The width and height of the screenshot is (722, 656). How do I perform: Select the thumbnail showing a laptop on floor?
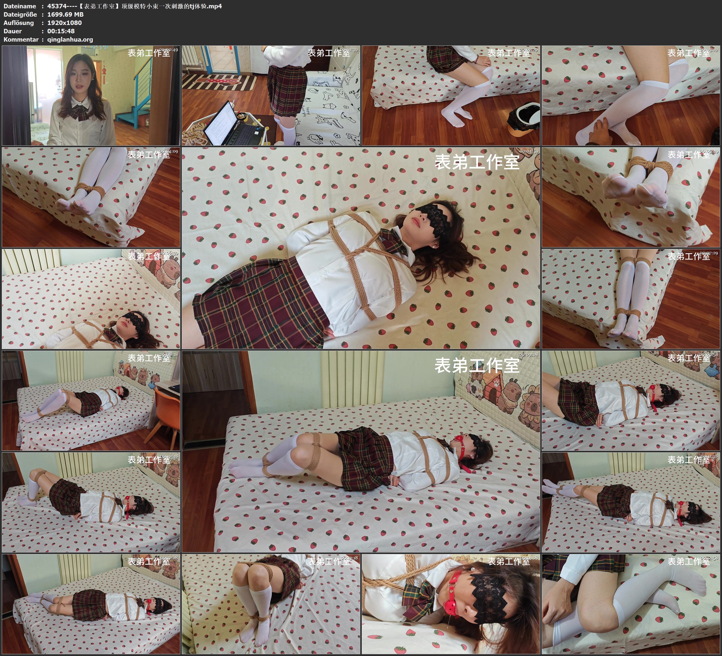[271, 95]
